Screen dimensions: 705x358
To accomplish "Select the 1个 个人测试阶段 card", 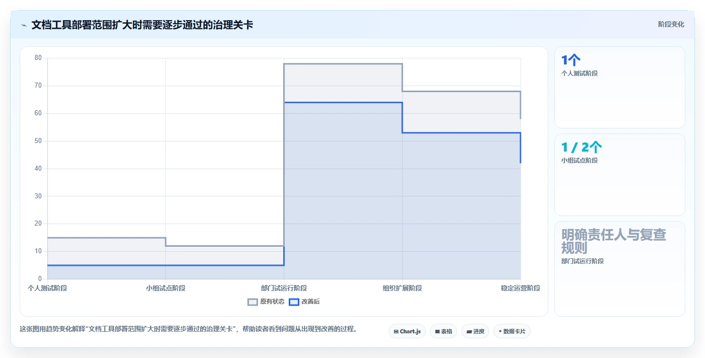I will [x=620, y=88].
